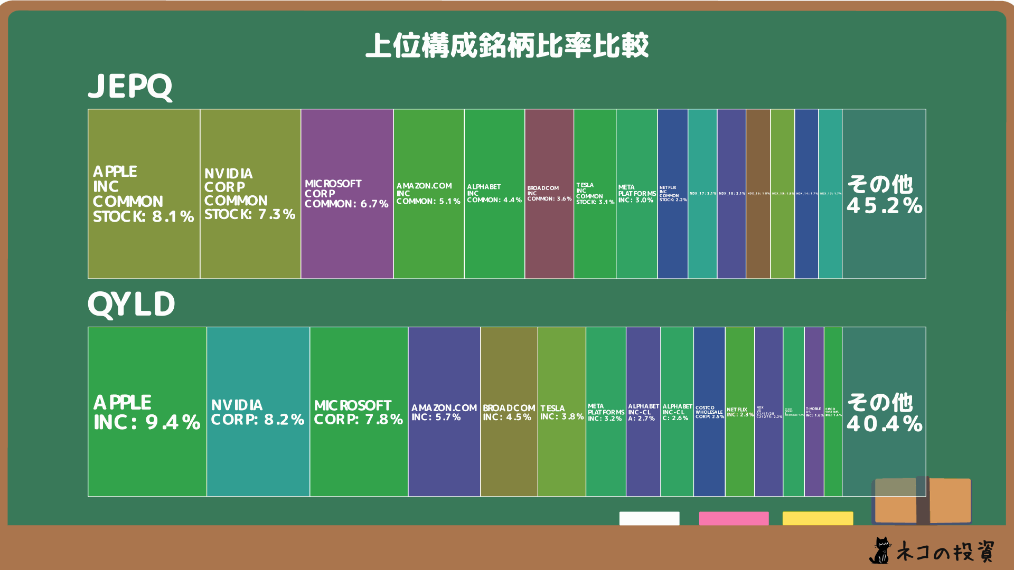
Task: Click ALPHABET INC-CL A: 2.7% block
Action: tap(643, 412)
